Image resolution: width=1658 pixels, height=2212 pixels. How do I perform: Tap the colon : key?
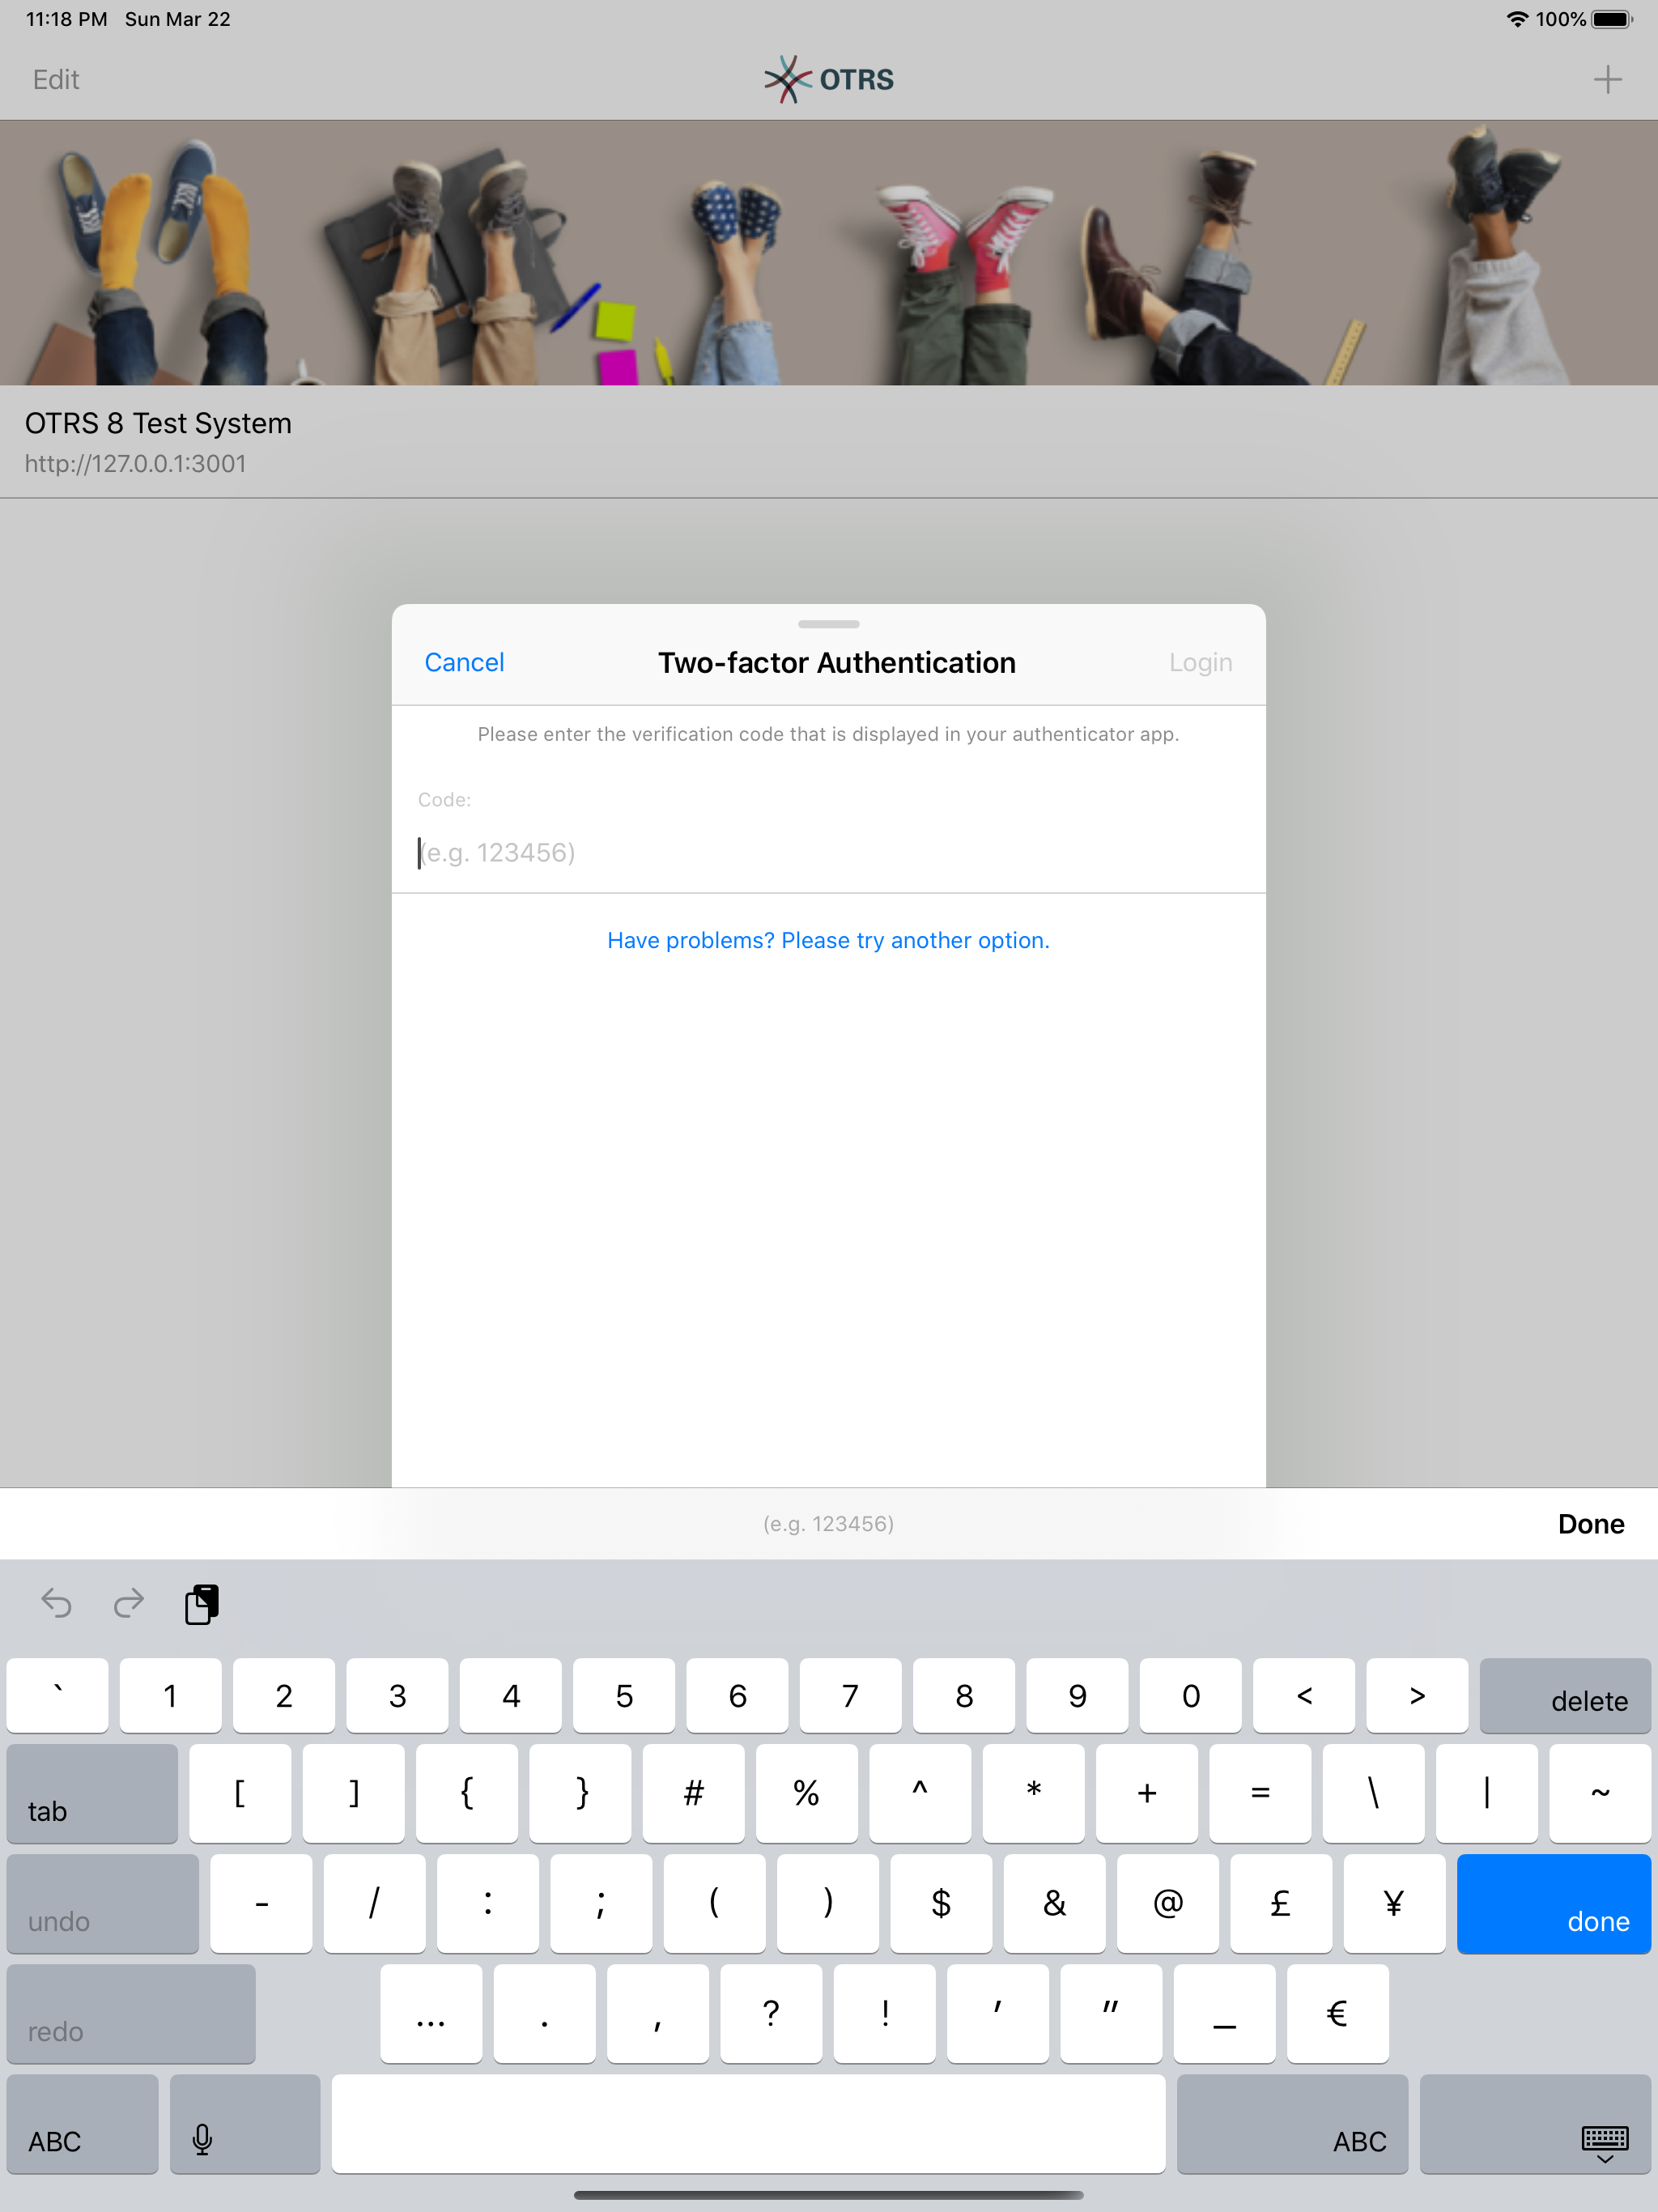pyautogui.click(x=488, y=1904)
